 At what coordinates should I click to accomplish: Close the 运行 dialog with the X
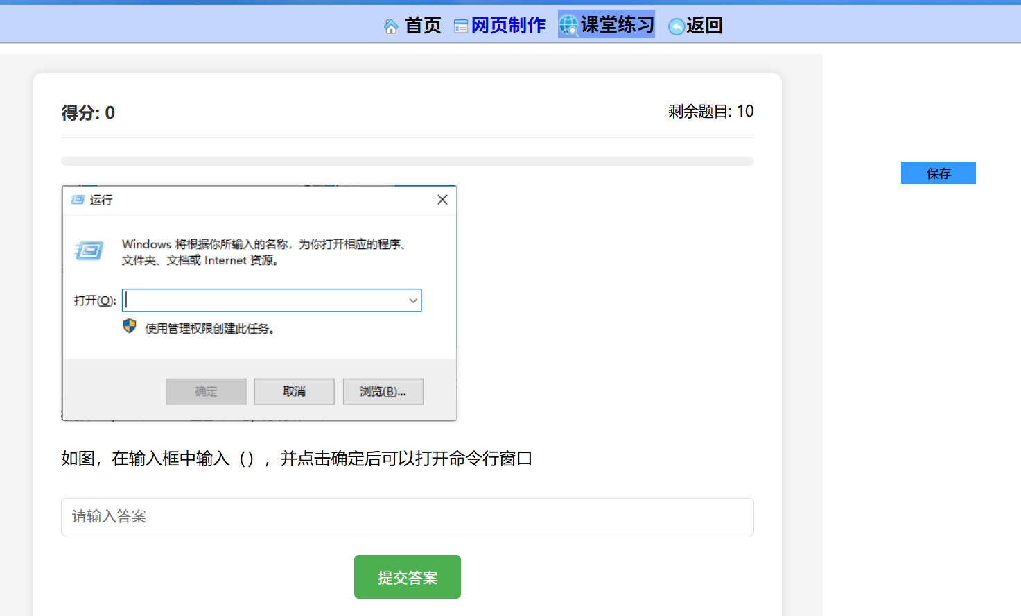[442, 200]
